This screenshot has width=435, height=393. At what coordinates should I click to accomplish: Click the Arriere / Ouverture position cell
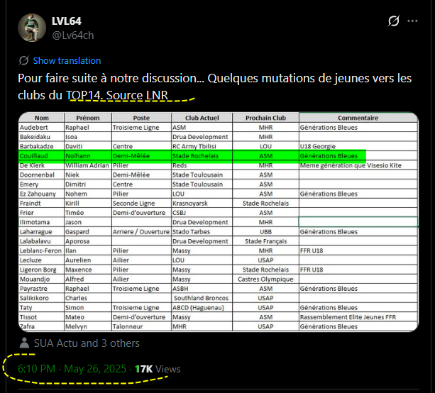coord(141,231)
